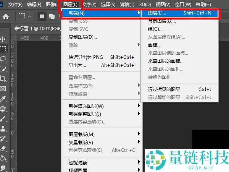Choose 画板... in submenu
The width and height of the screenshot is (229, 172).
[x=180, y=45]
